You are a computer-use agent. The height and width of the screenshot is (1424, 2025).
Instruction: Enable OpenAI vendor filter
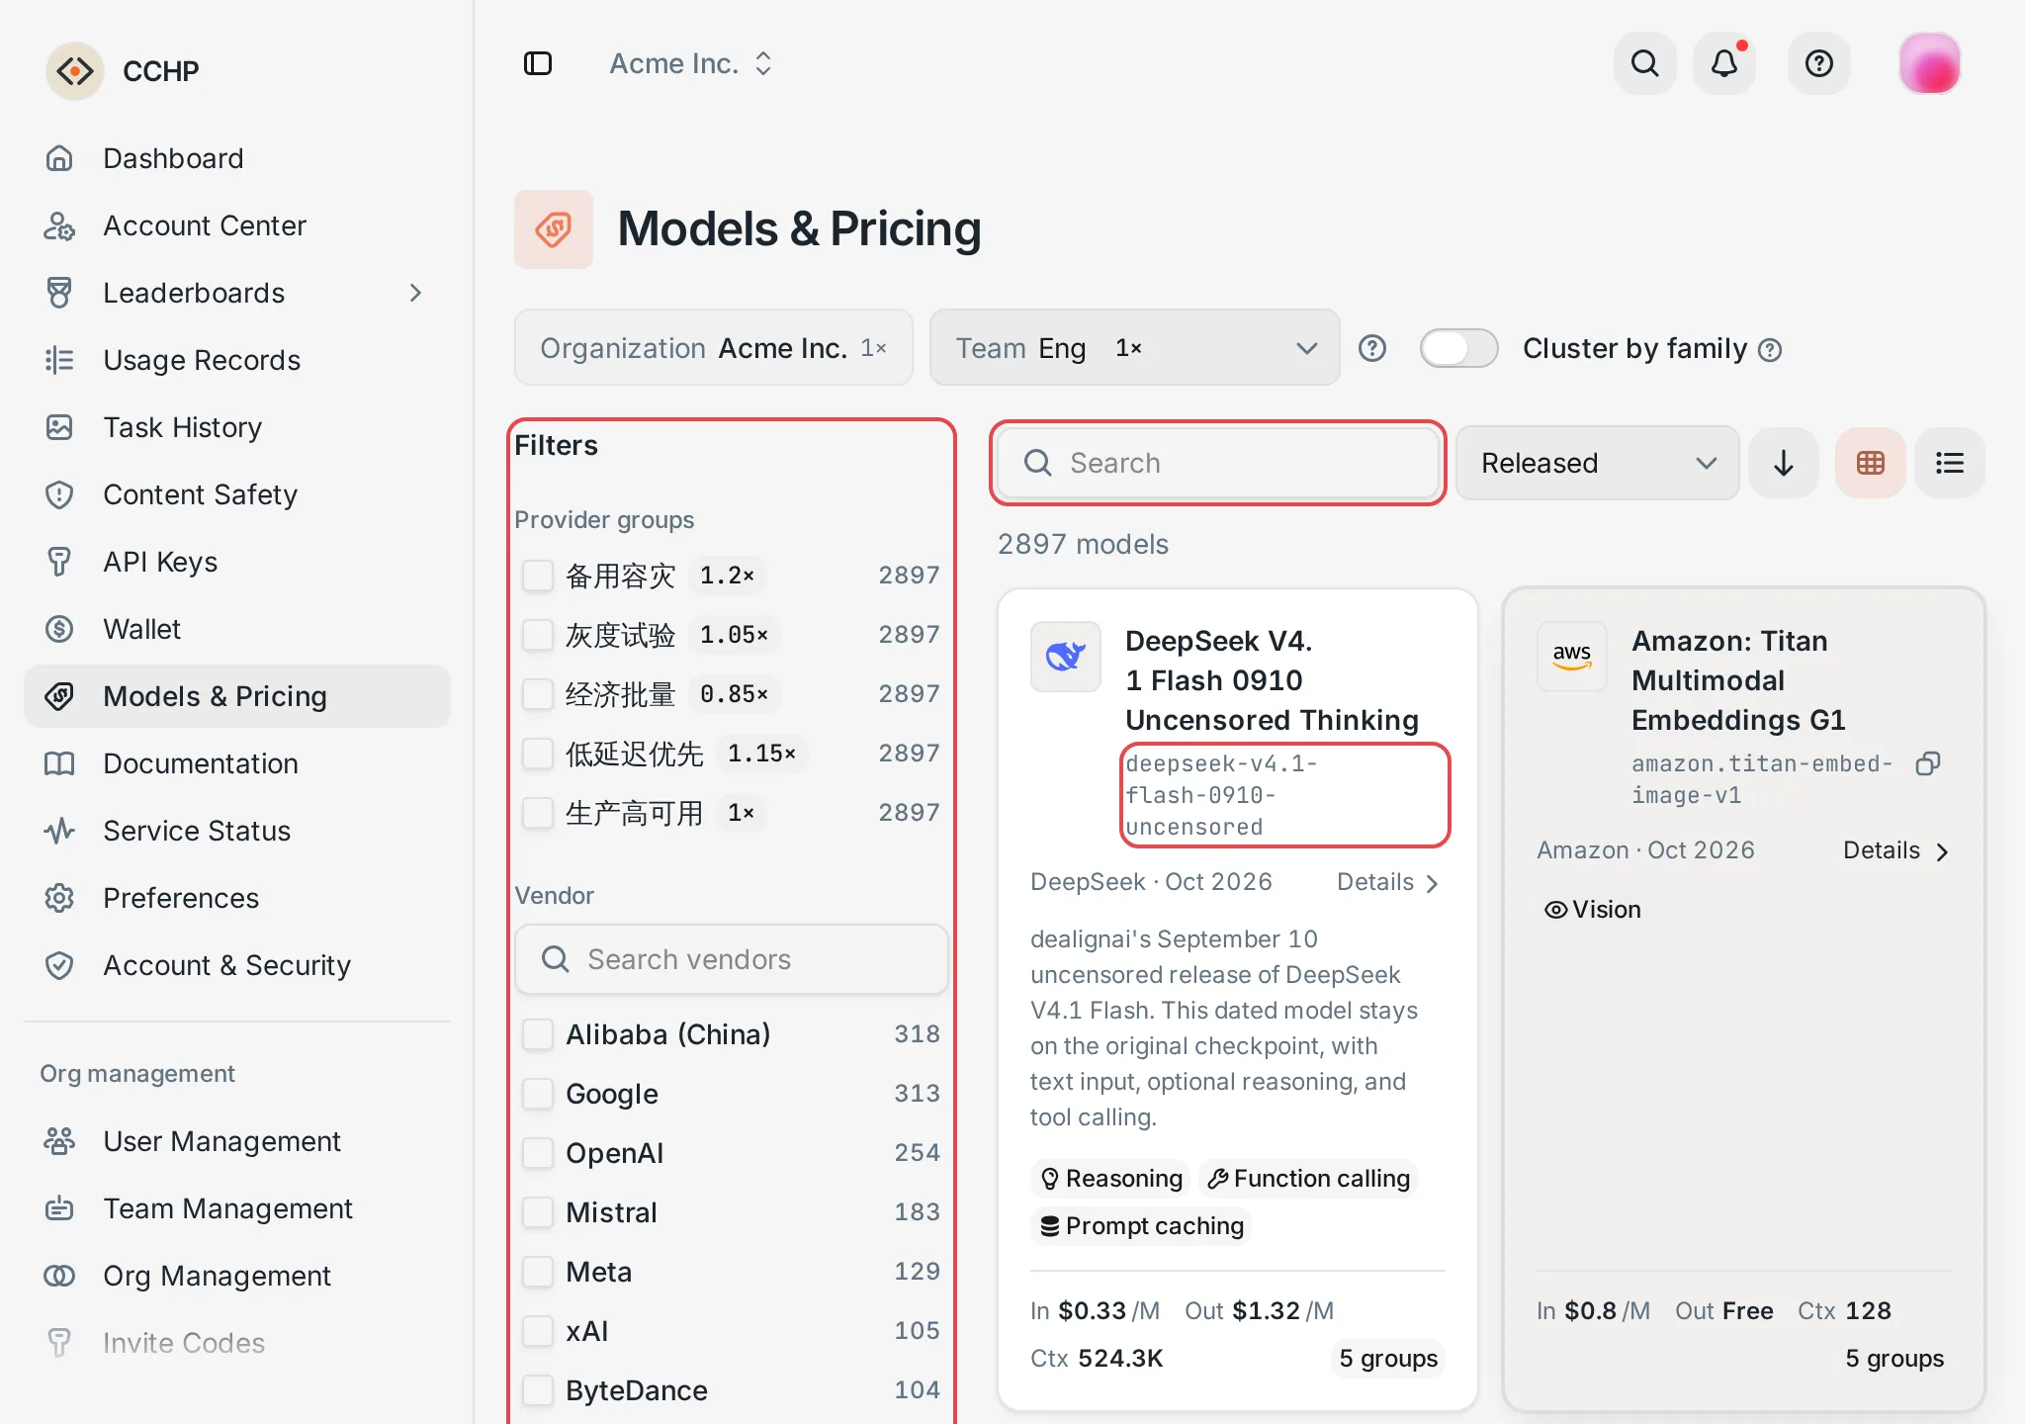tap(538, 1153)
